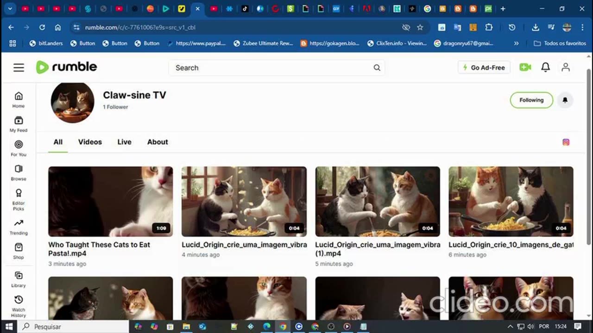Open the Rumble hamburger menu
The image size is (593, 333).
(19, 68)
